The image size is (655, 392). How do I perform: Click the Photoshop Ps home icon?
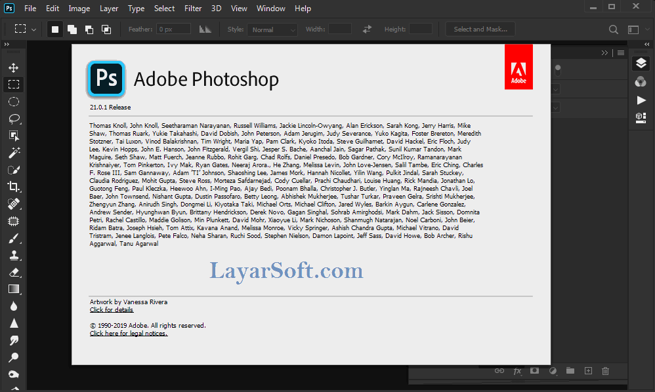9,9
